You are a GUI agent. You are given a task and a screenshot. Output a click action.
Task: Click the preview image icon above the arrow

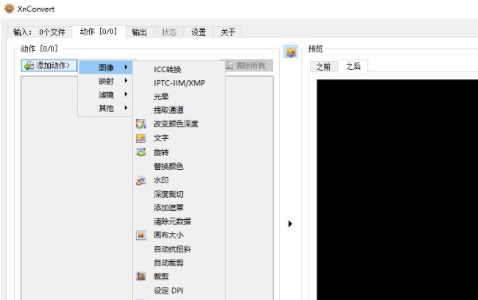(290, 52)
